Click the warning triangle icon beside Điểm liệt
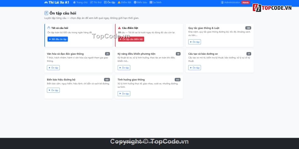 (119, 2)
